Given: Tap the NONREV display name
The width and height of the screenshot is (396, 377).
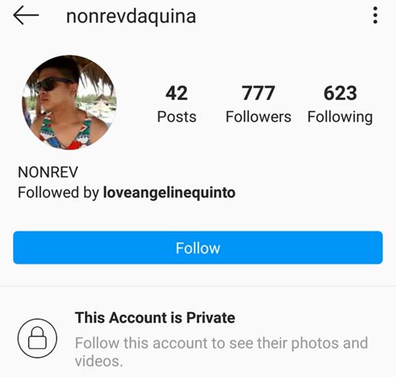Looking at the screenshot, I should click(48, 172).
